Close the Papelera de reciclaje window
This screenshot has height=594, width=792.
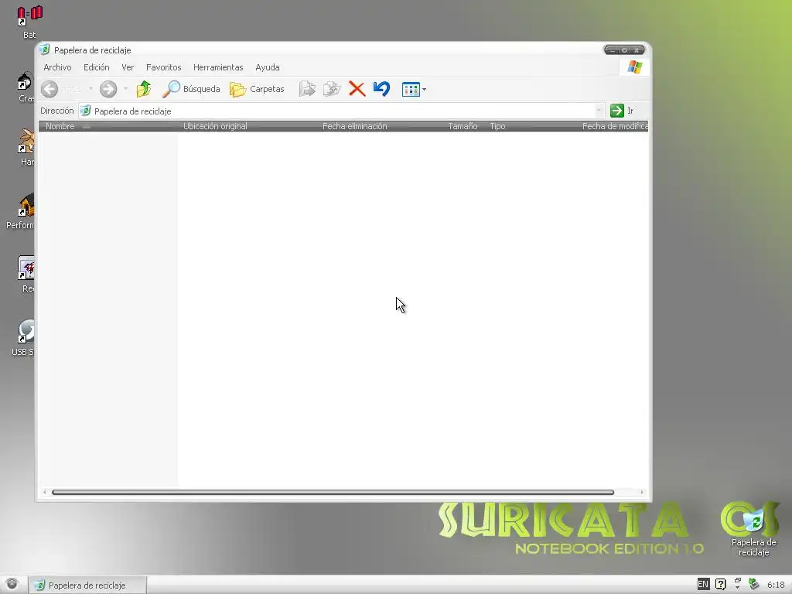click(x=637, y=50)
